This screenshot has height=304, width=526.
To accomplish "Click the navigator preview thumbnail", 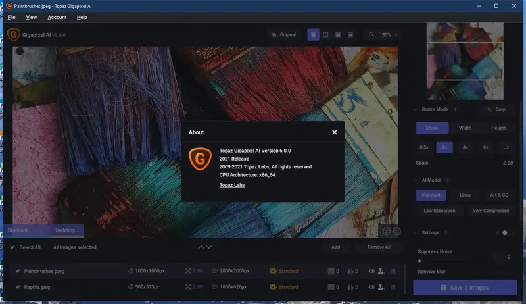I will click(x=465, y=61).
